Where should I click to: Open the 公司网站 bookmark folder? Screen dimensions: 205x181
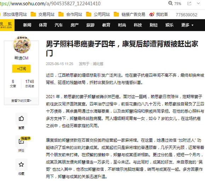(98, 15)
